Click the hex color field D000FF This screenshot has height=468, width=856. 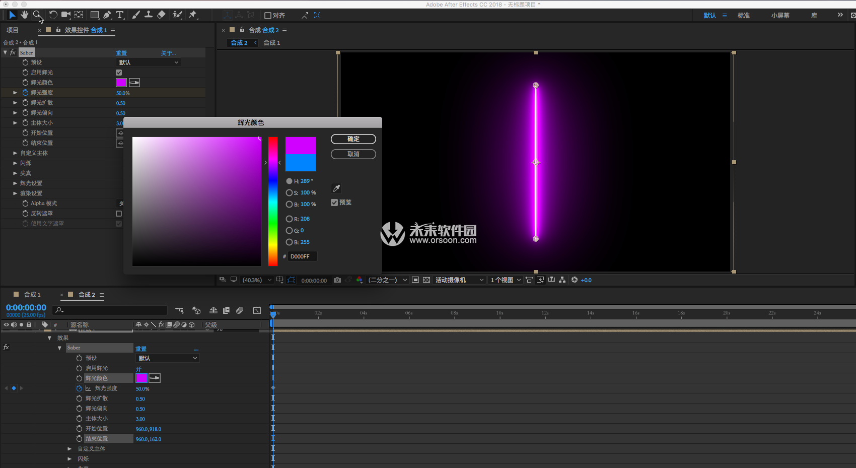pyautogui.click(x=302, y=257)
